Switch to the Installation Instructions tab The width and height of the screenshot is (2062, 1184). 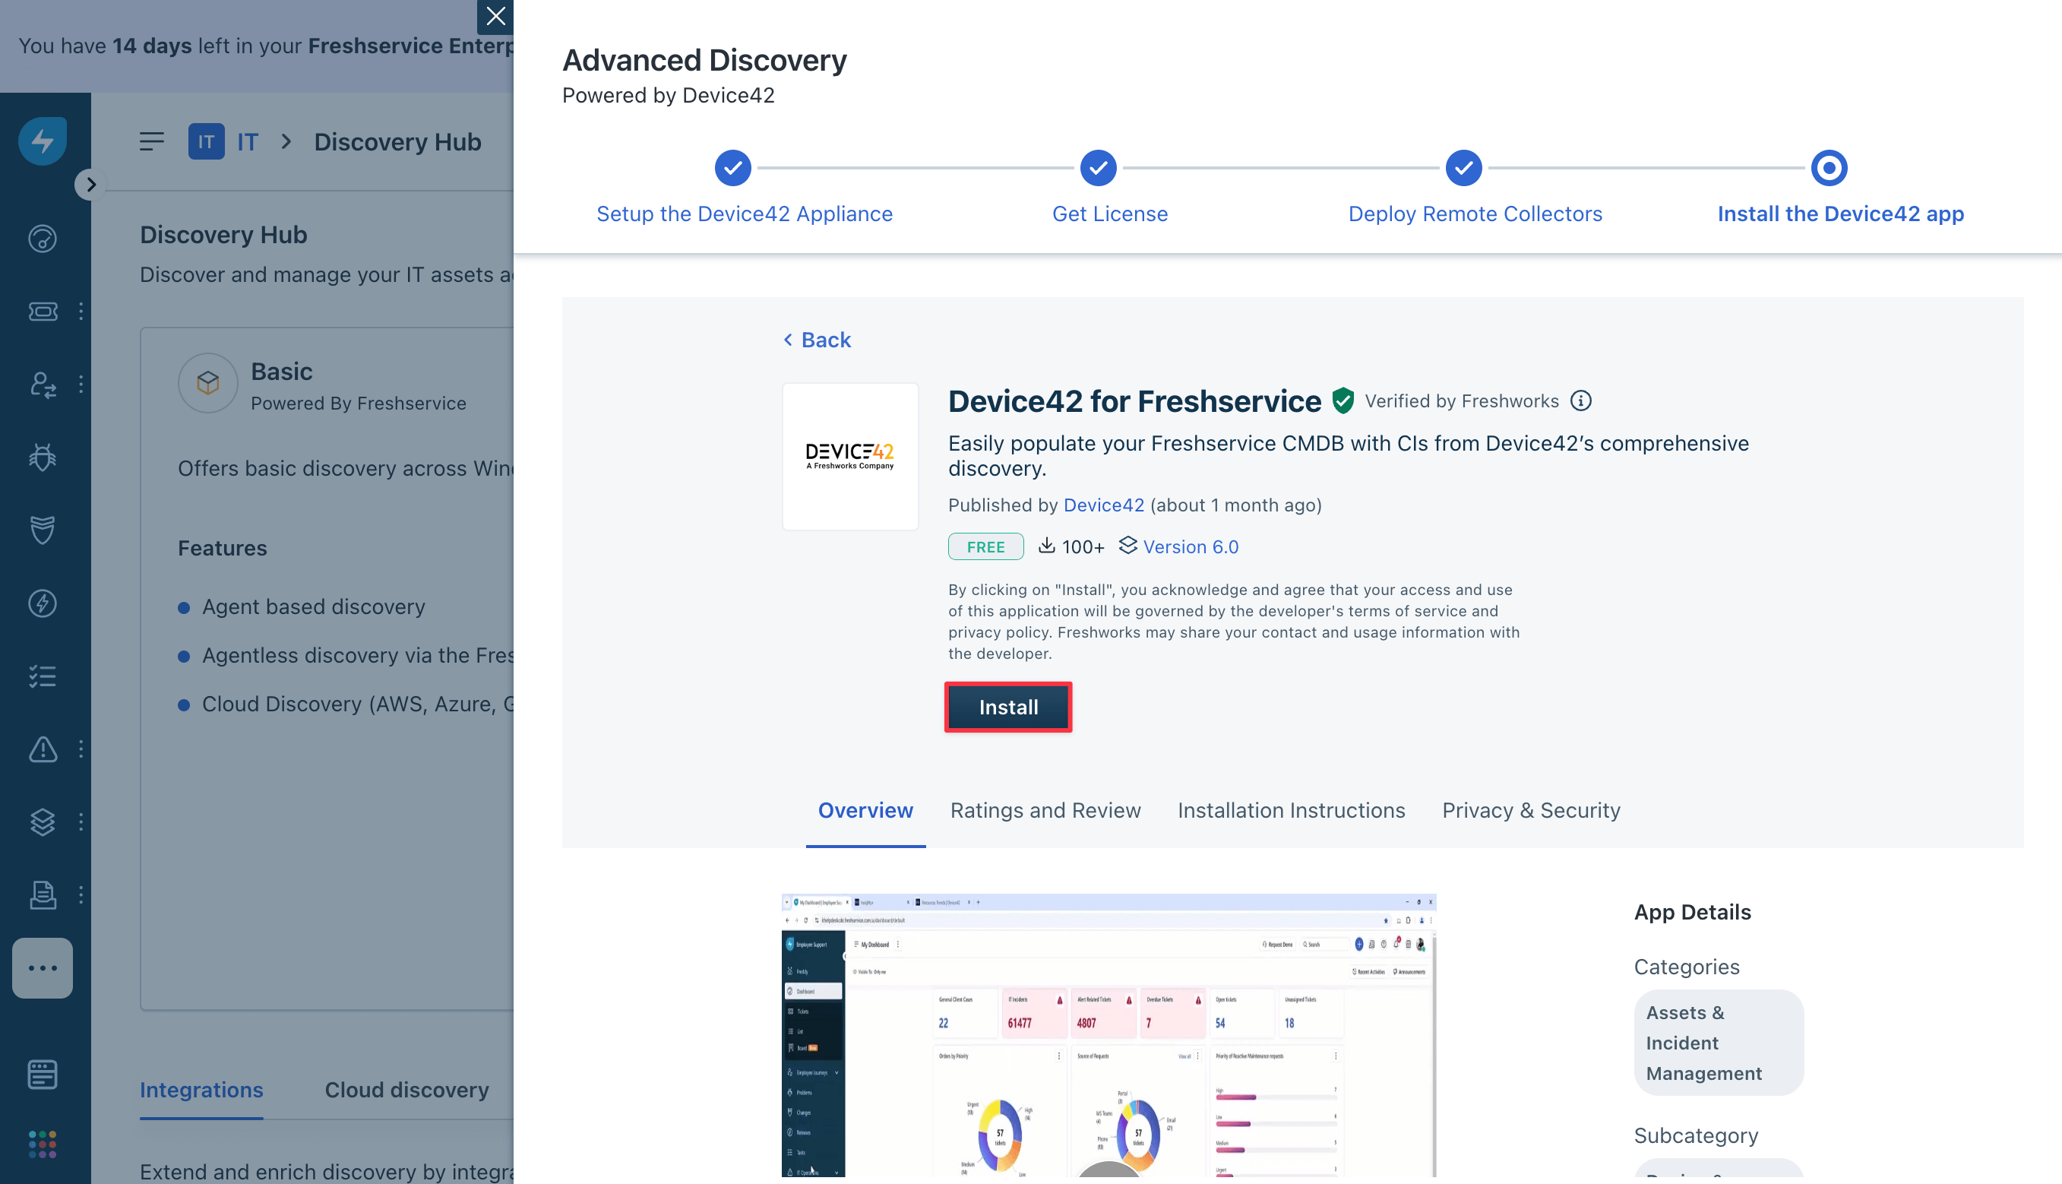tap(1291, 810)
